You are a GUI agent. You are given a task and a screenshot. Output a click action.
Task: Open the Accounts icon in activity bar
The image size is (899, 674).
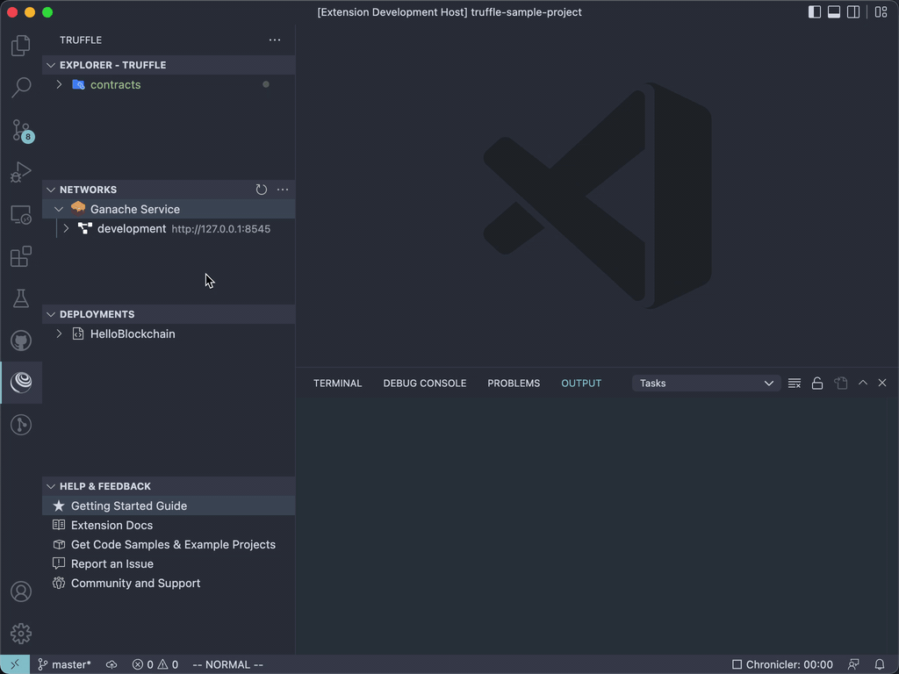[x=21, y=592]
